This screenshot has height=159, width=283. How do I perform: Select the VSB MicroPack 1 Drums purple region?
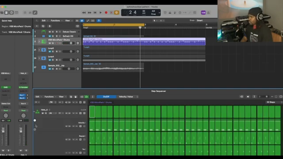[144, 42]
